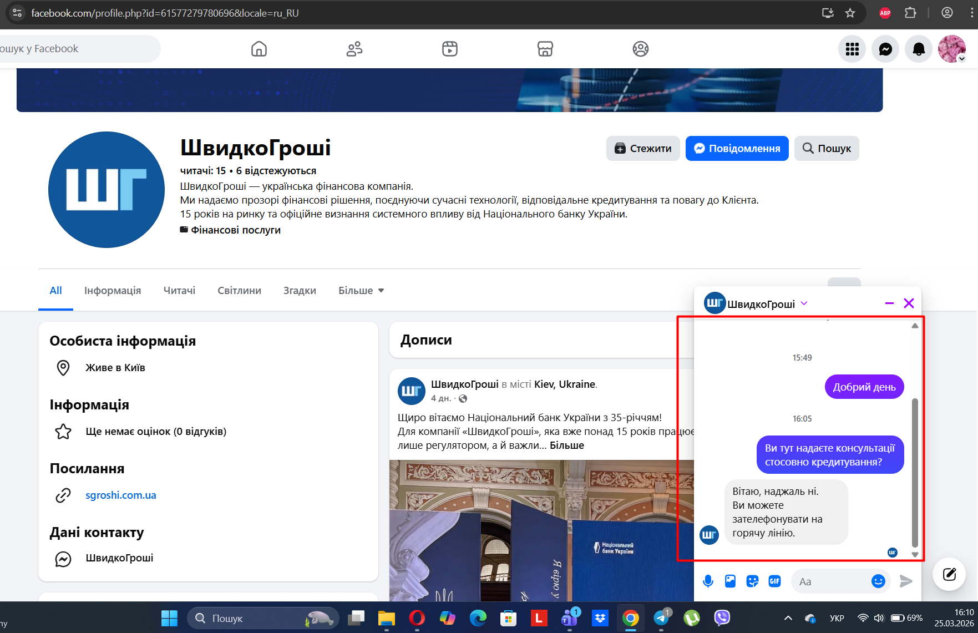Viewport: 978px width, 633px height.
Task: Click the chat scrollbar up arrow
Action: [x=915, y=326]
